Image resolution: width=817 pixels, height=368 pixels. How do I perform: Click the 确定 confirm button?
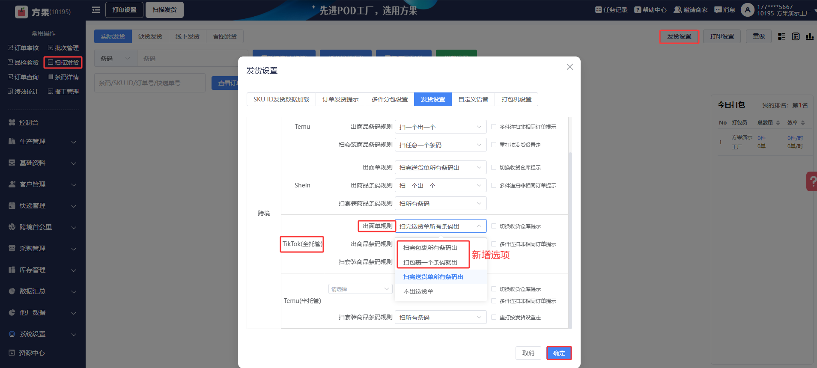pos(559,353)
